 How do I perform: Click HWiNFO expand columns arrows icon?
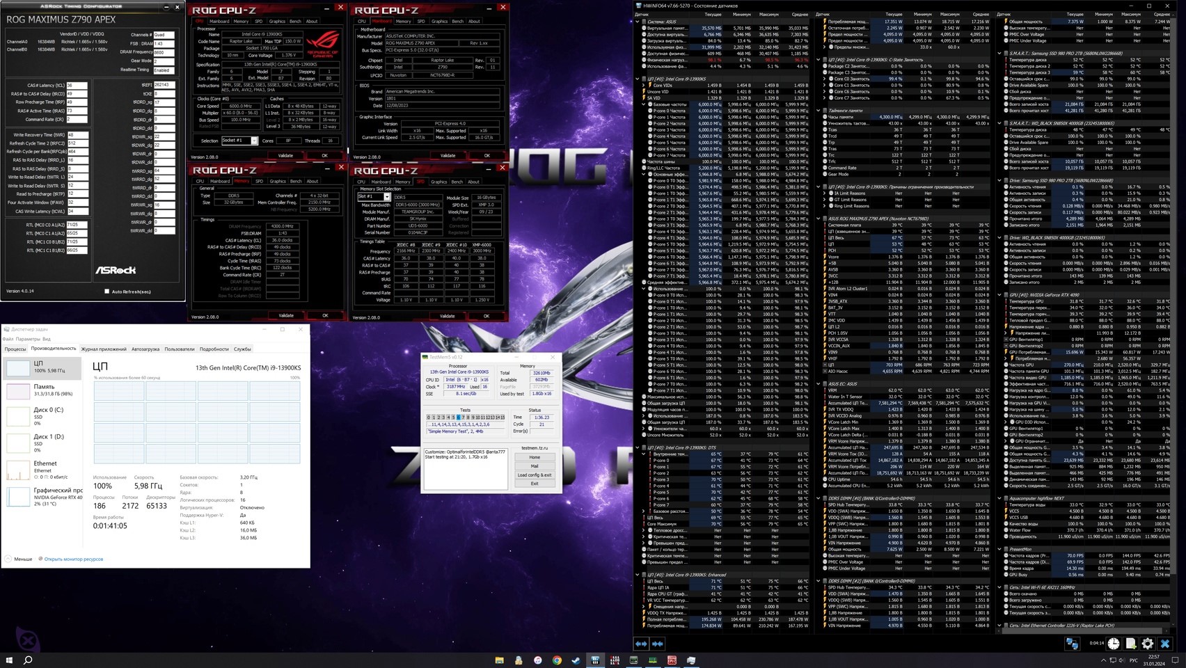[641, 644]
